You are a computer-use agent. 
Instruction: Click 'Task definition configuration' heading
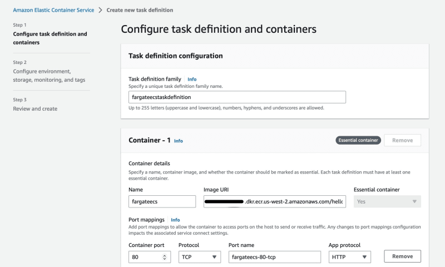point(175,56)
